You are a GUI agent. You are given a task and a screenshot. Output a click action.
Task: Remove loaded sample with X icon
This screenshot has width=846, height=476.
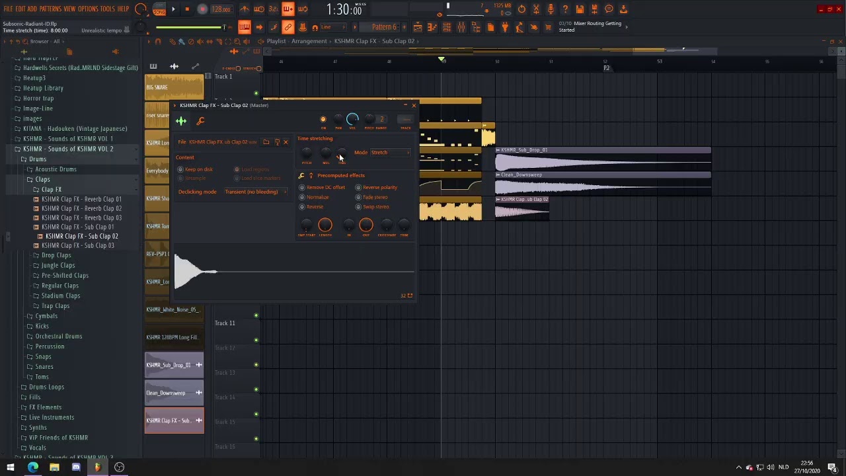click(x=286, y=142)
